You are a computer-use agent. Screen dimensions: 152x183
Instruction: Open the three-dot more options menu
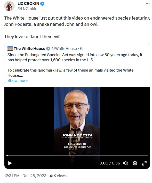pos(148,4)
